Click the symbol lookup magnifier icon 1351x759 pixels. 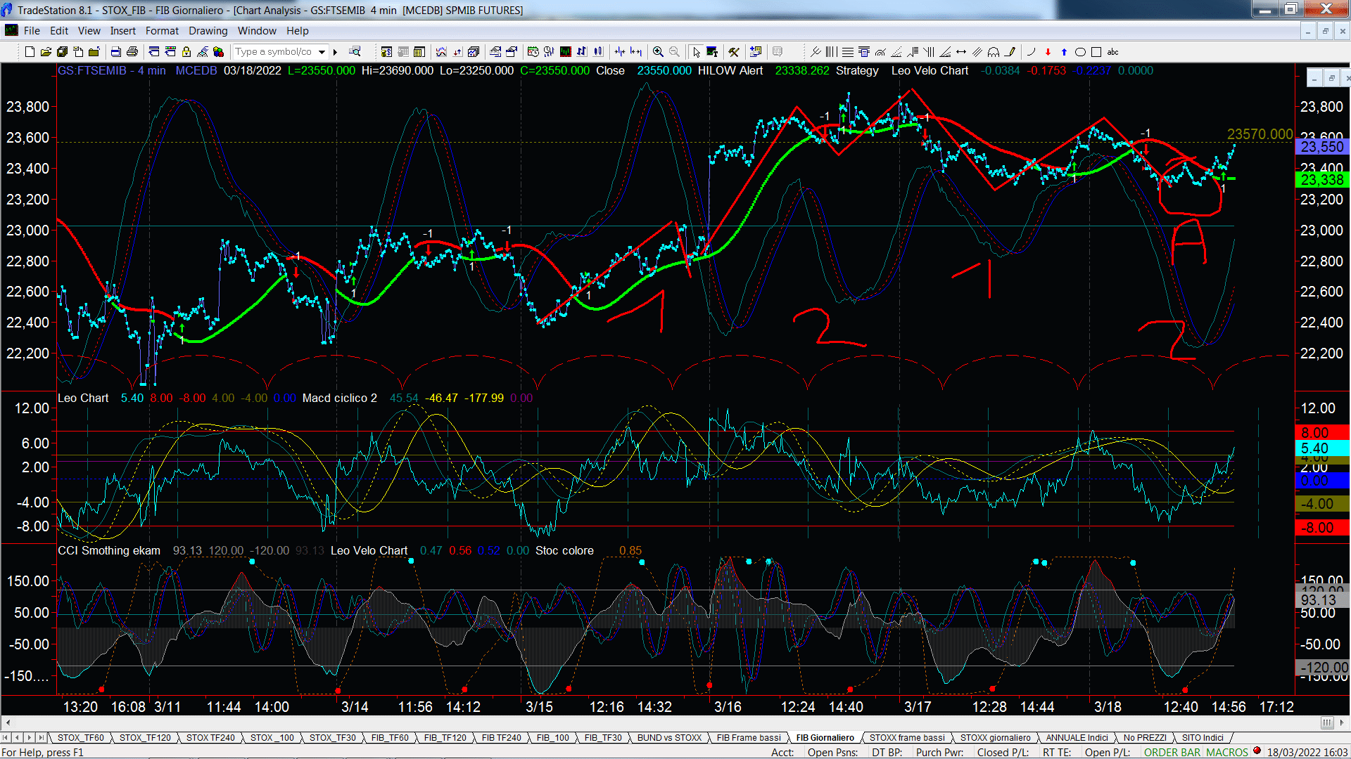point(355,51)
